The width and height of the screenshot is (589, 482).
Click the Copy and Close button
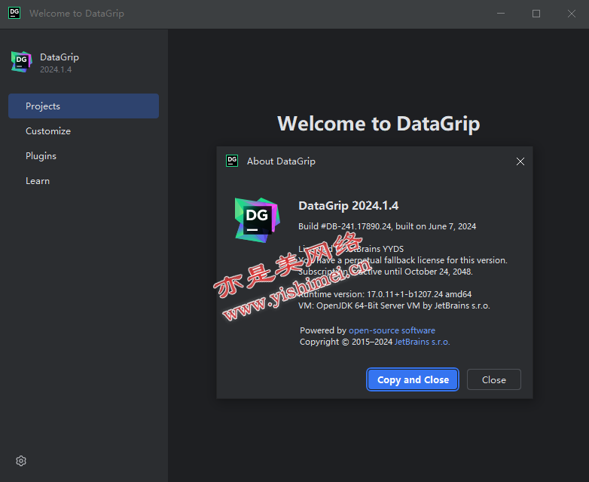(x=413, y=379)
